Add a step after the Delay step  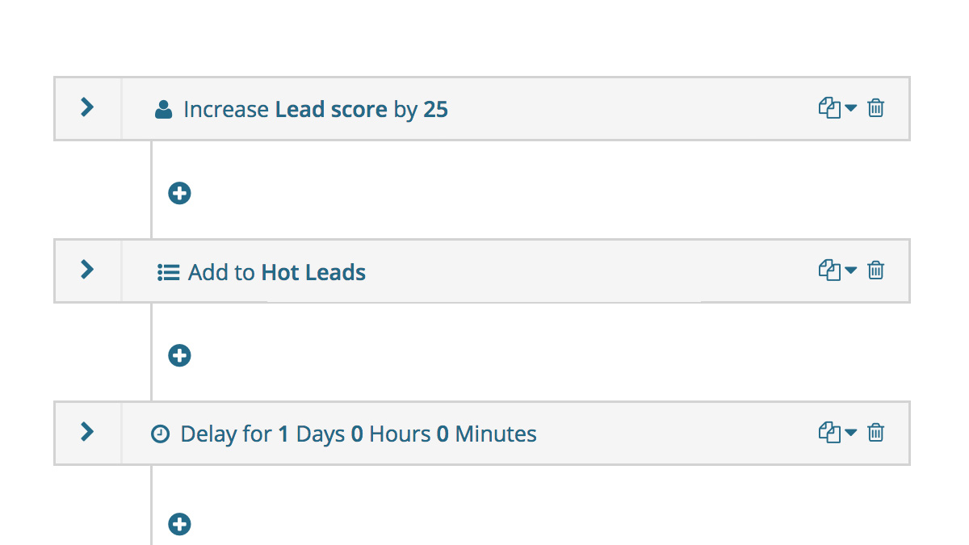pyautogui.click(x=179, y=525)
